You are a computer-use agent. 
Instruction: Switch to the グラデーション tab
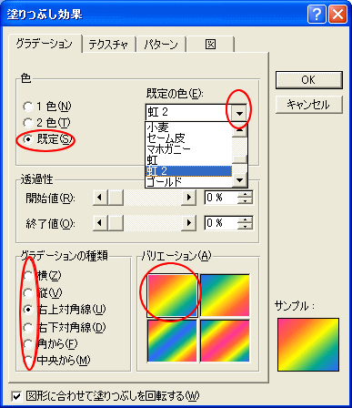point(45,44)
